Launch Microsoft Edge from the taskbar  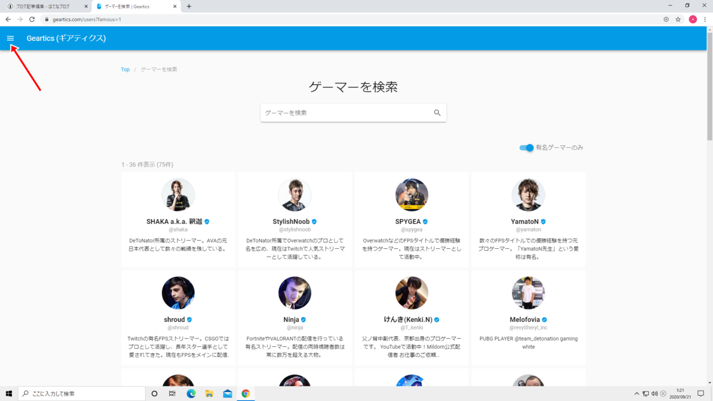click(x=191, y=393)
